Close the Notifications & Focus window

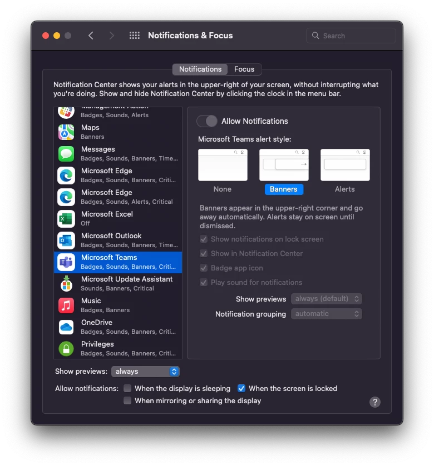click(46, 36)
